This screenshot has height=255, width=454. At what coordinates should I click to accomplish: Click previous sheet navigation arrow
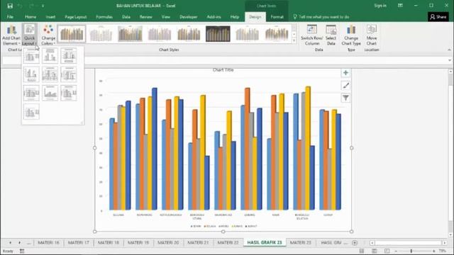click(10, 243)
